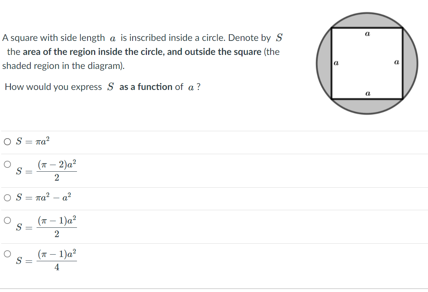The image size is (428, 292).
Task: Click the question text about inscribed square
Action: point(117,37)
